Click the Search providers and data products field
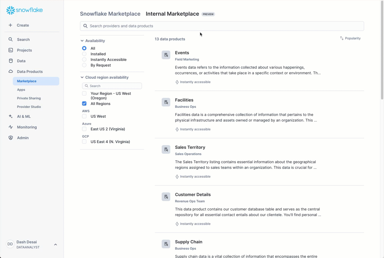Image resolution: width=384 pixels, height=258 pixels. click(x=222, y=26)
